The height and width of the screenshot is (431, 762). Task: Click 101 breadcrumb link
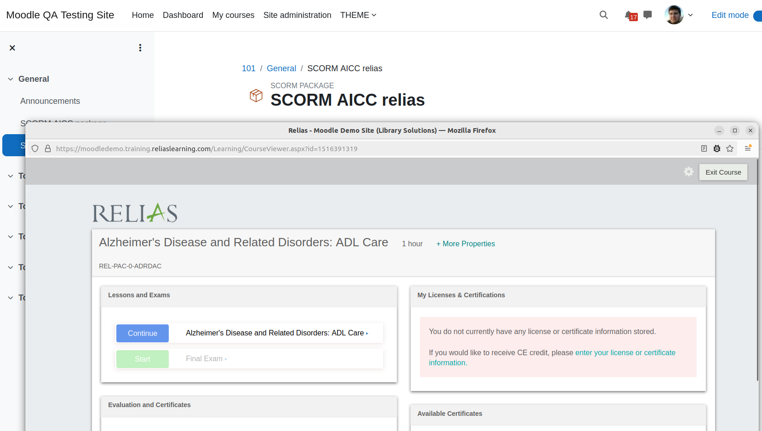click(x=248, y=68)
